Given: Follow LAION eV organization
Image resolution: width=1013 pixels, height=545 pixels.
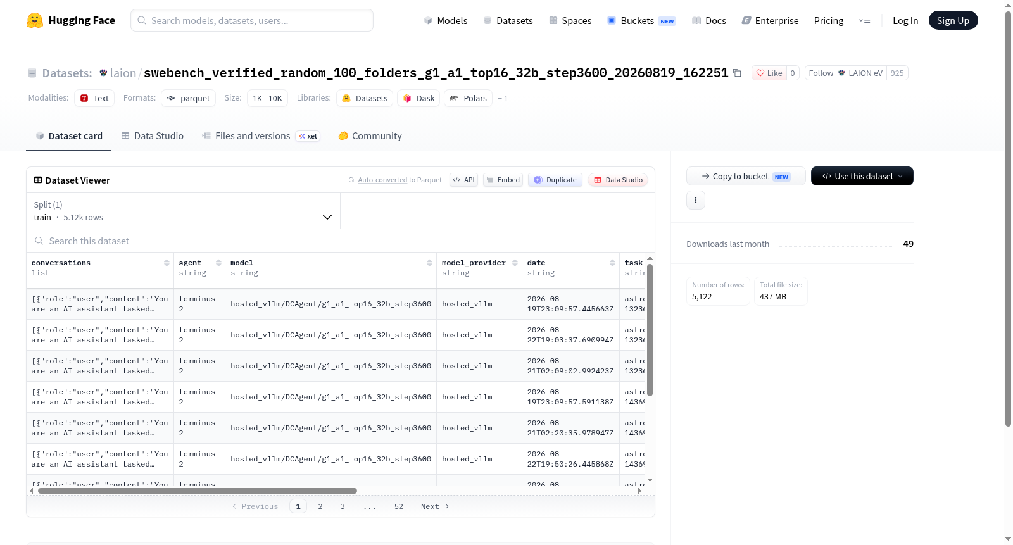Looking at the screenshot, I should [x=845, y=73].
